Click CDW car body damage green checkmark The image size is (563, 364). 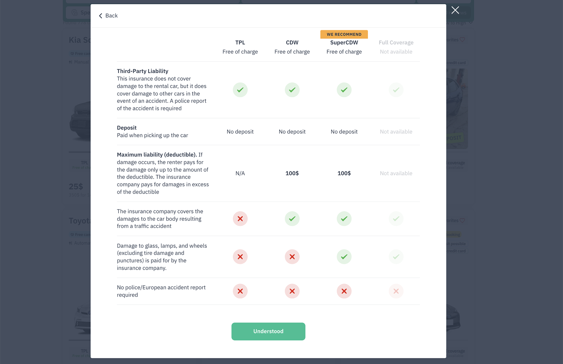click(x=292, y=219)
